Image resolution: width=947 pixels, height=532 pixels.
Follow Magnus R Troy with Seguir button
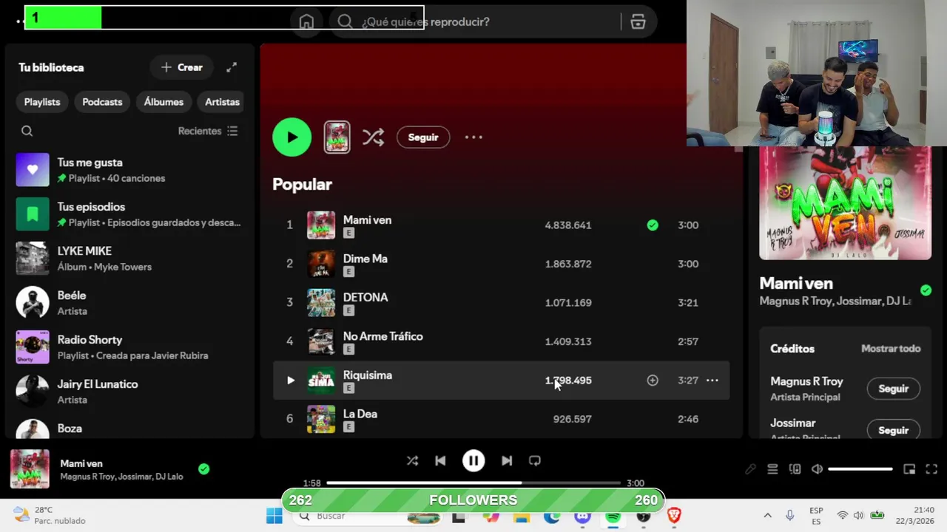coord(893,389)
